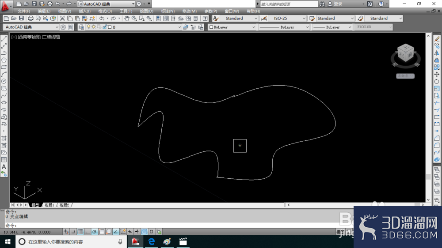Select the Mirror tool in modify toolbar
The width and height of the screenshot is (442, 248).
(437, 53)
